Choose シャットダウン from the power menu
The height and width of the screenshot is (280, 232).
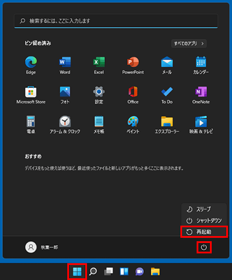click(x=204, y=220)
